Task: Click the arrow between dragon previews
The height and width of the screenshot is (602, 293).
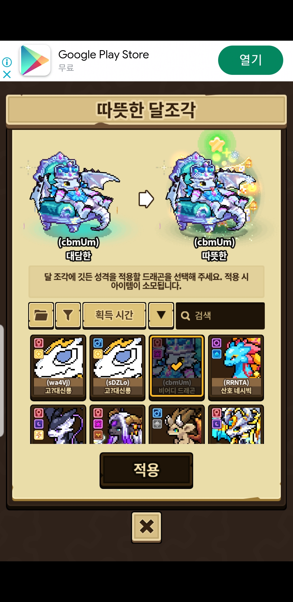Action: [146, 199]
